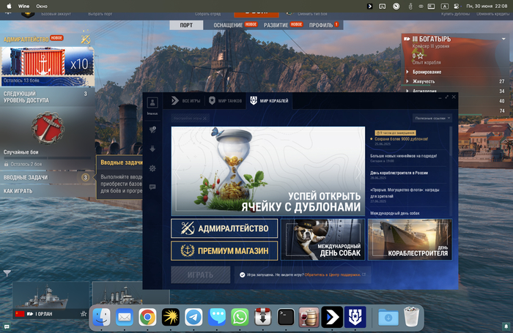This screenshot has height=333, width=513.
Task: Expand the Бронирование ship parameter
Action: [427, 72]
